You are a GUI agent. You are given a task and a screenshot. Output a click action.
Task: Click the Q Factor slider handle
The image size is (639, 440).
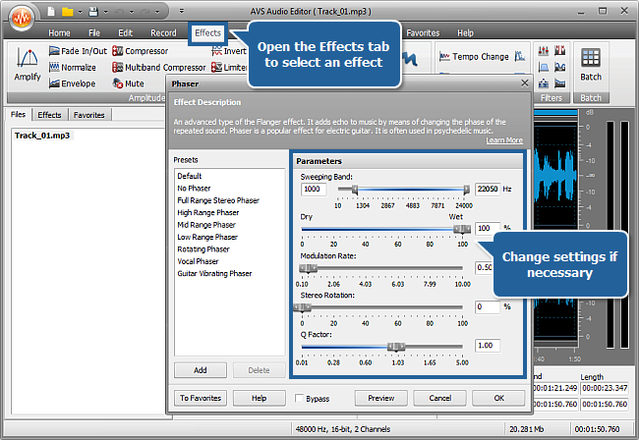(396, 347)
